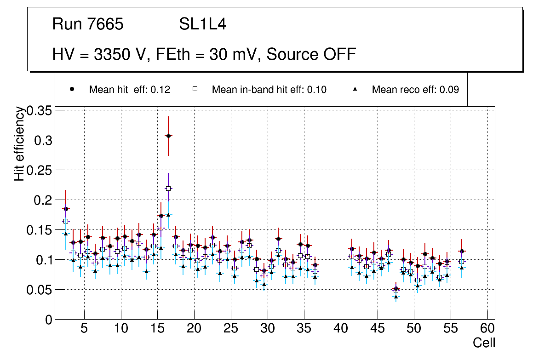Click the y-axis tick label 0.05

pyautogui.click(x=40, y=290)
